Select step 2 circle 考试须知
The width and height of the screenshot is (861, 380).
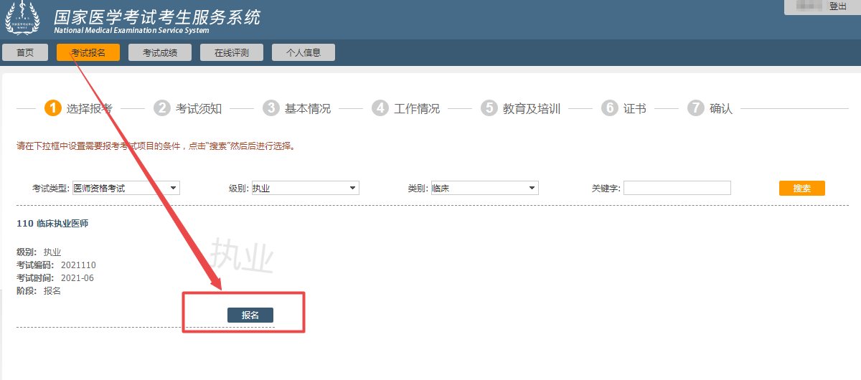coord(162,108)
